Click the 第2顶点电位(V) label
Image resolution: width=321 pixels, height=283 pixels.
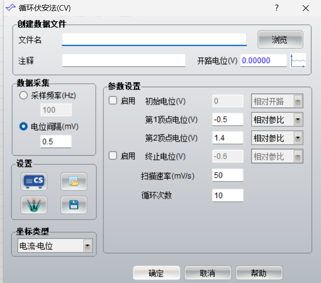click(x=171, y=138)
